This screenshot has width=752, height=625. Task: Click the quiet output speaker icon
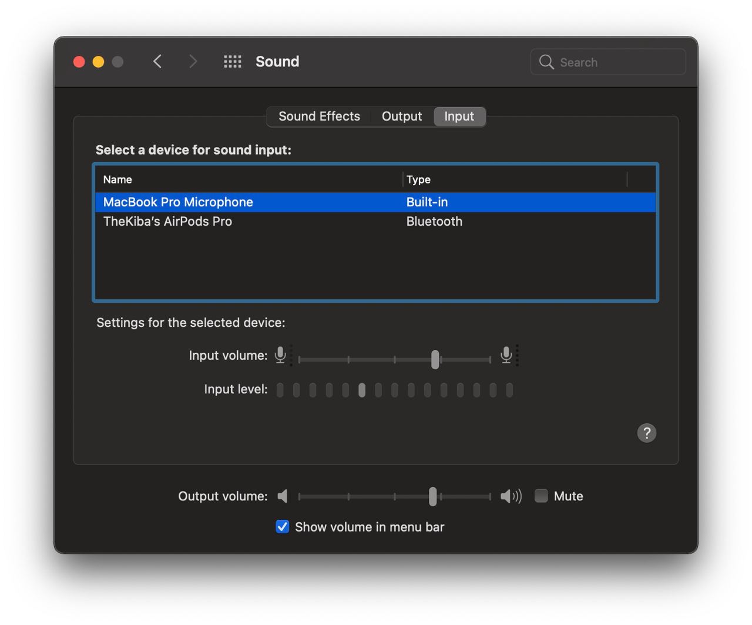coord(283,496)
